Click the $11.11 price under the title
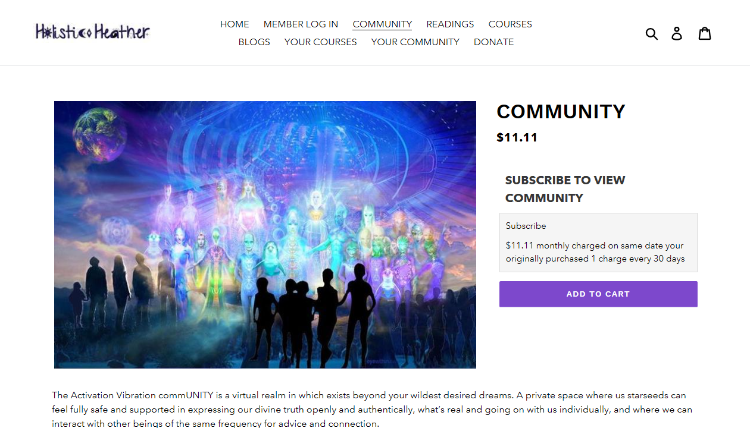The image size is (750, 428). (517, 138)
